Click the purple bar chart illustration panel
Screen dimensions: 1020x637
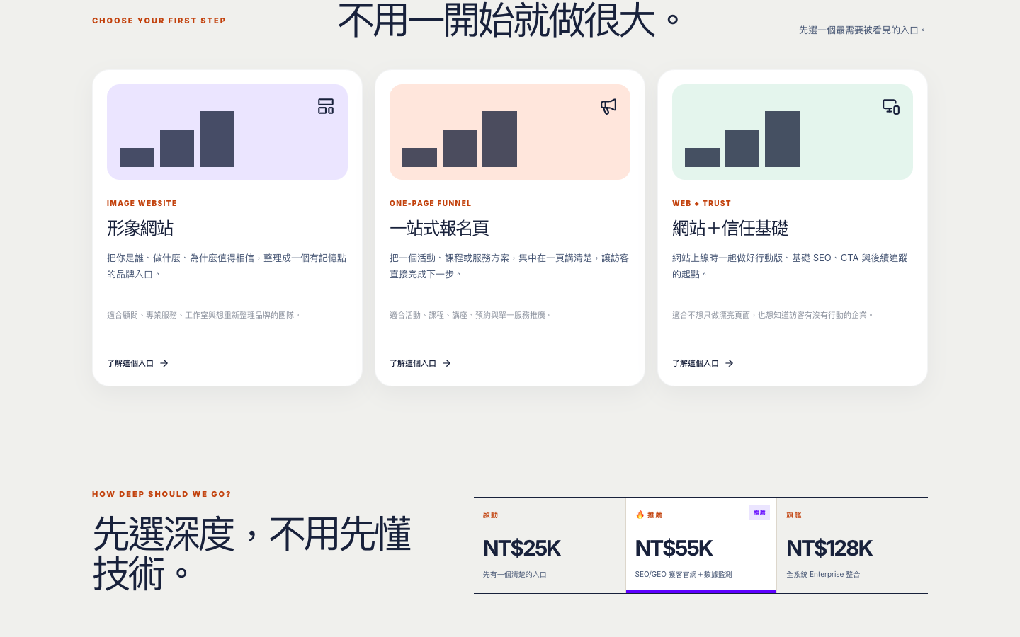[227, 132]
